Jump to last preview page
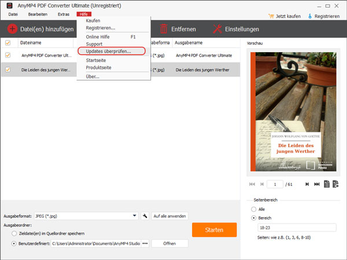The height and width of the screenshot is (260, 347). click(317, 184)
